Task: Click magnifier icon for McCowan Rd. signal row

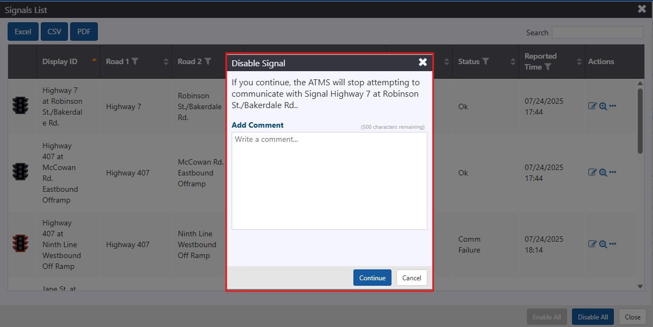Action: (603, 173)
